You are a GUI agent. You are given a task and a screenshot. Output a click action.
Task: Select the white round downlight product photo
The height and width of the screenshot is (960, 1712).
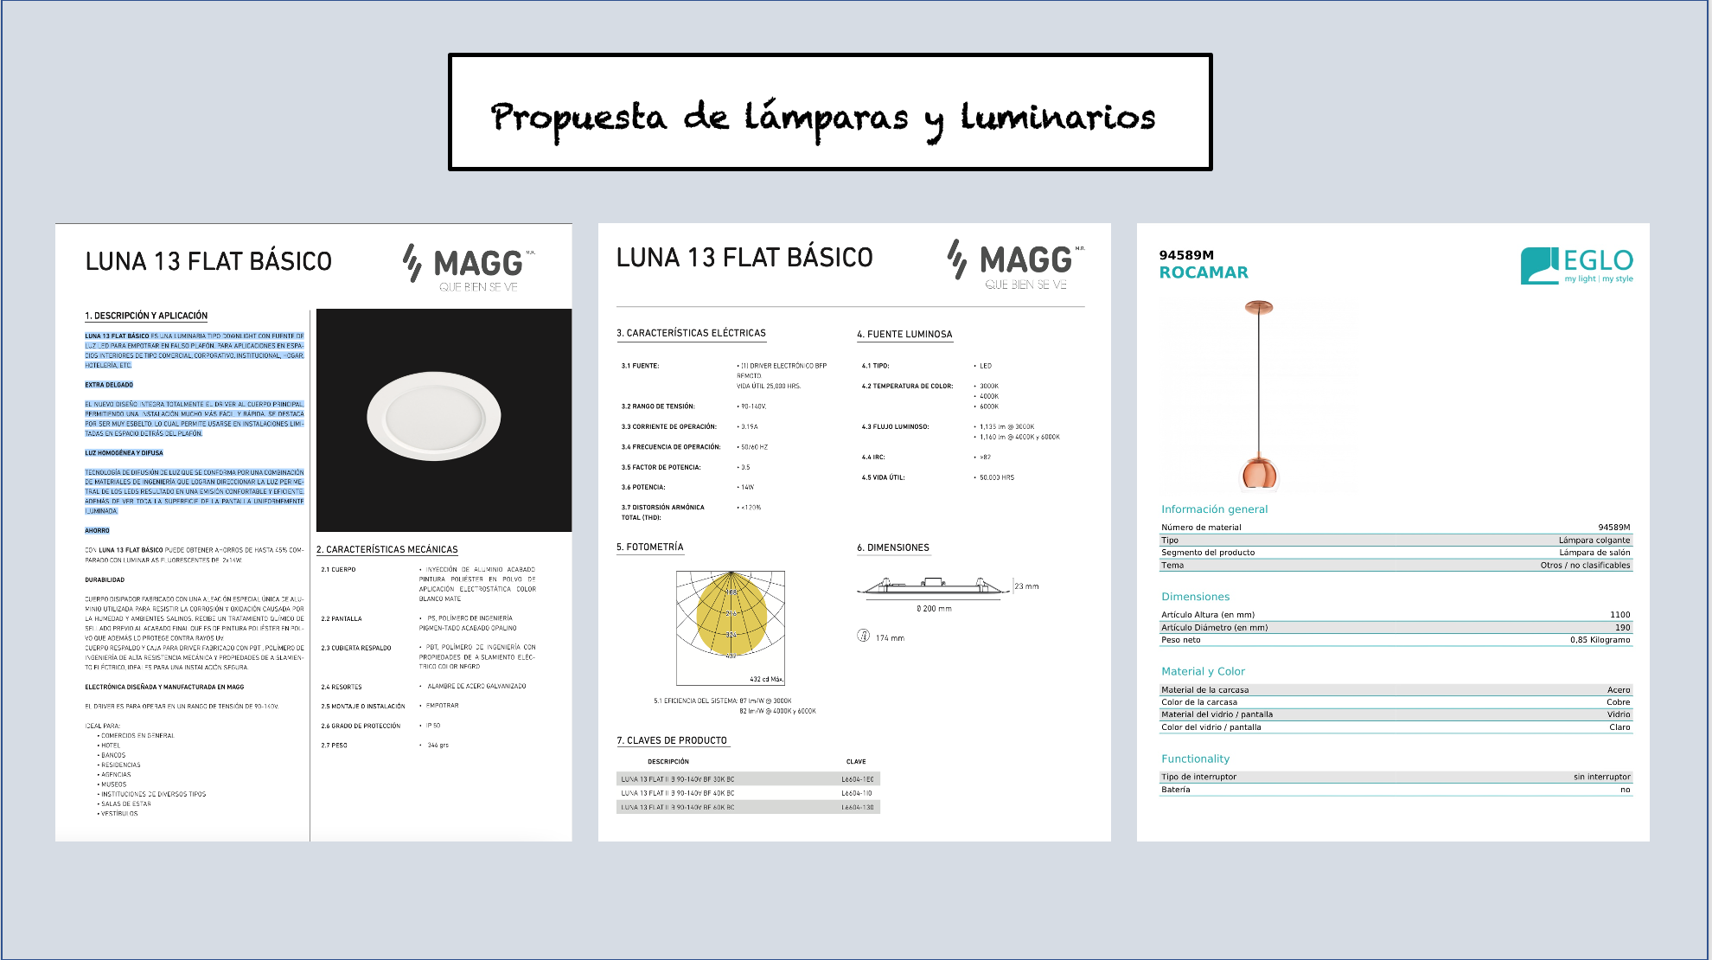pos(434,417)
